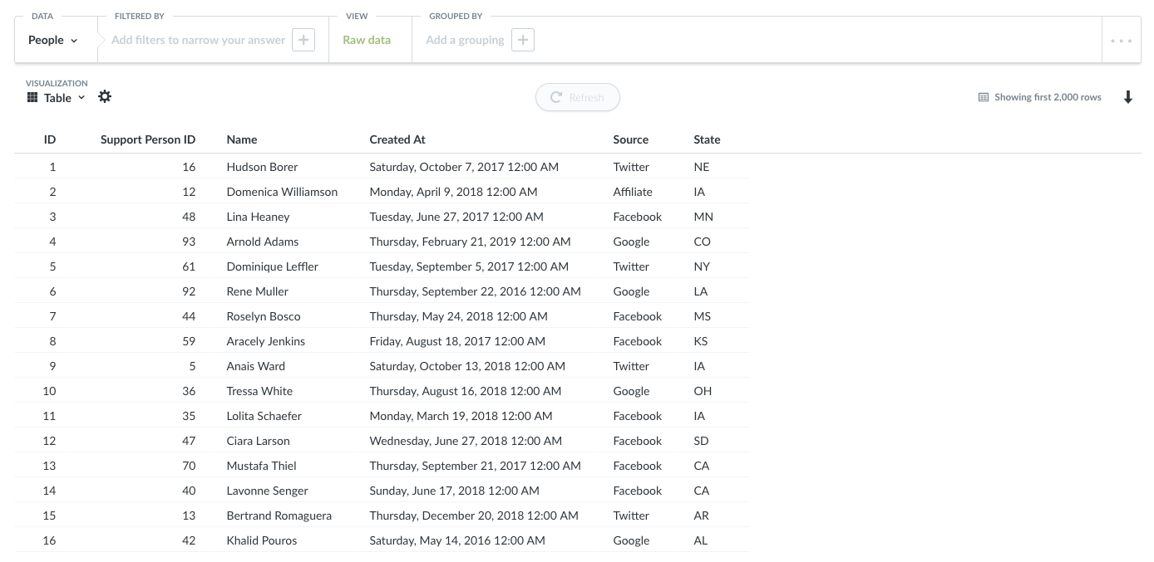
Task: Add a filter with the plus button
Action: pyautogui.click(x=303, y=40)
